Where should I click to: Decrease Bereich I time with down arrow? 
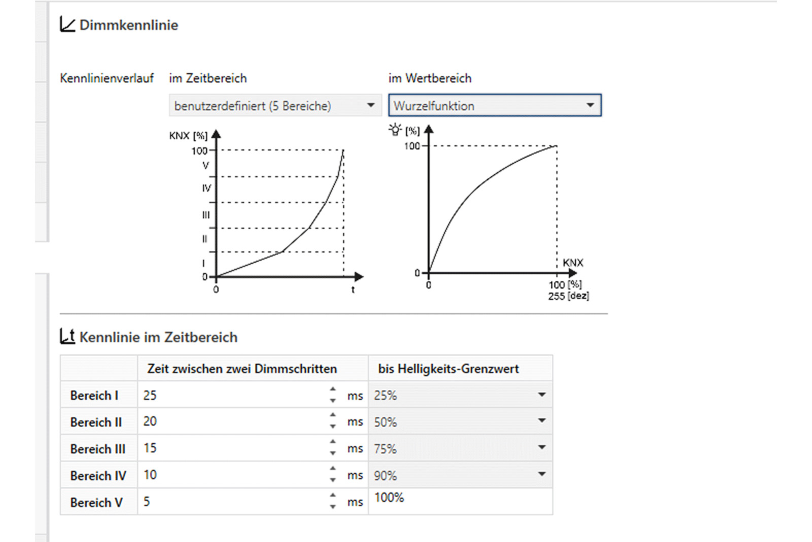333,401
